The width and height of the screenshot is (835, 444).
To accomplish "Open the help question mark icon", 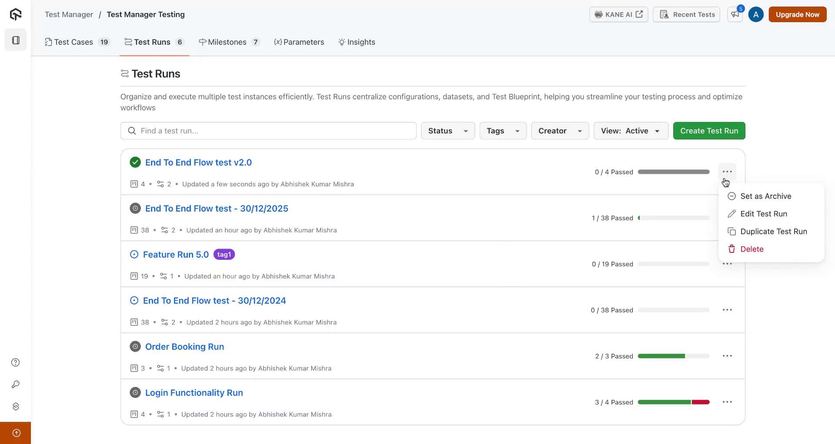I will click(x=16, y=362).
